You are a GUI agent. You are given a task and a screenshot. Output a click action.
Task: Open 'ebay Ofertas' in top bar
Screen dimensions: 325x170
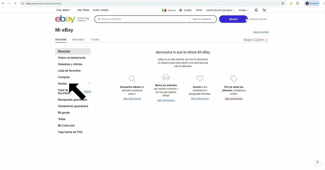pos(83,10)
